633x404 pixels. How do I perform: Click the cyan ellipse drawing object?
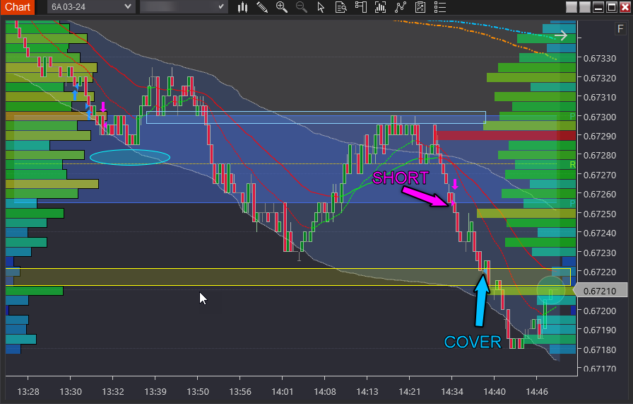tap(130, 157)
